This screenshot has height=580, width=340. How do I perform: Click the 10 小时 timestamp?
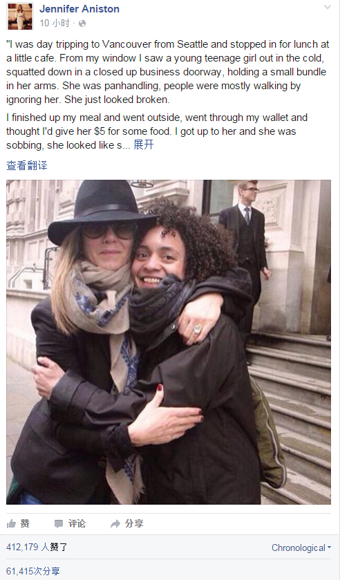pyautogui.click(x=55, y=24)
